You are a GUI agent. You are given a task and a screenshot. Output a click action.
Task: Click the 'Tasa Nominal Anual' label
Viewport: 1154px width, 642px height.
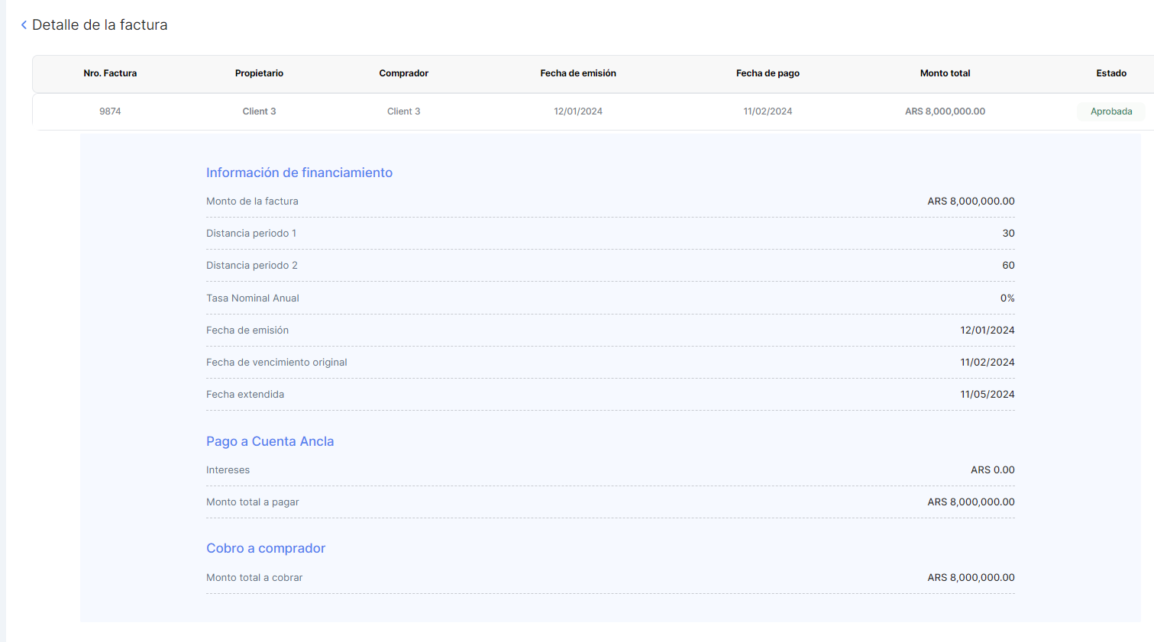coord(252,298)
